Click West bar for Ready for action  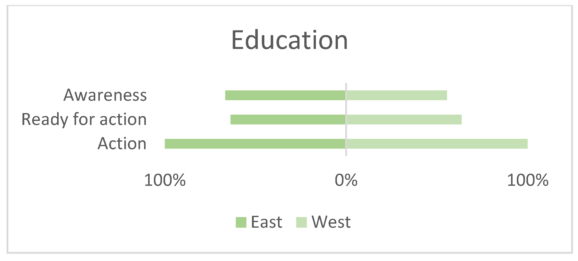pos(404,120)
